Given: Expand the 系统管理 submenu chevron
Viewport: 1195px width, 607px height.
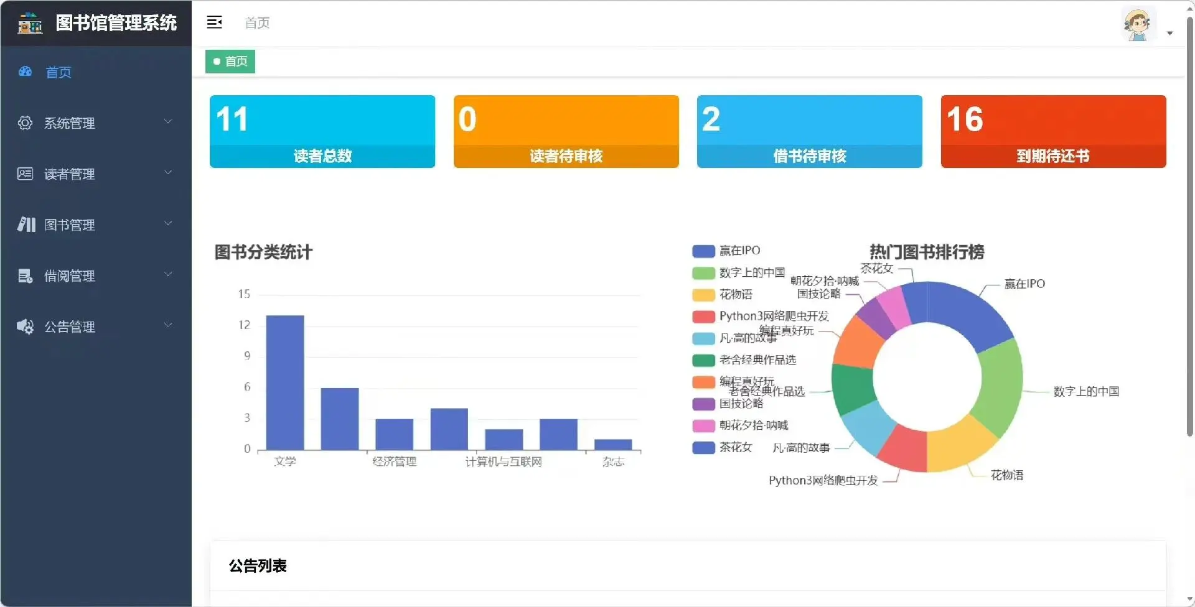Looking at the screenshot, I should pyautogui.click(x=167, y=121).
